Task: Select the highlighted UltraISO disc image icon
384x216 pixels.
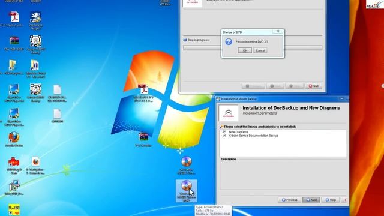Action: [x=187, y=191]
